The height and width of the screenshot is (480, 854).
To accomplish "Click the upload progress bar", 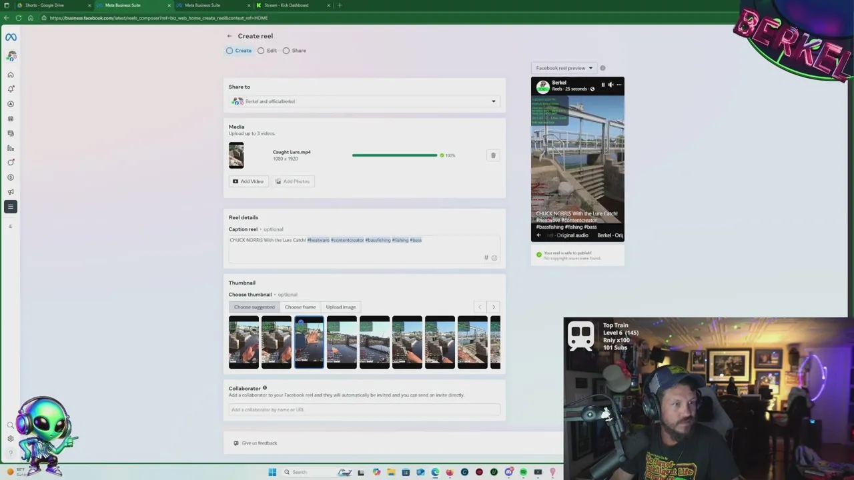I will (x=394, y=155).
